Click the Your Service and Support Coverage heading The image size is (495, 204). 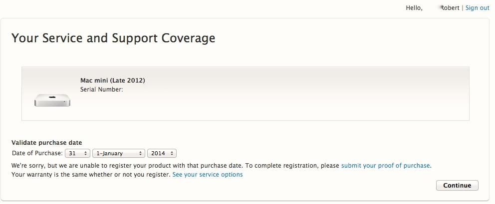point(113,38)
